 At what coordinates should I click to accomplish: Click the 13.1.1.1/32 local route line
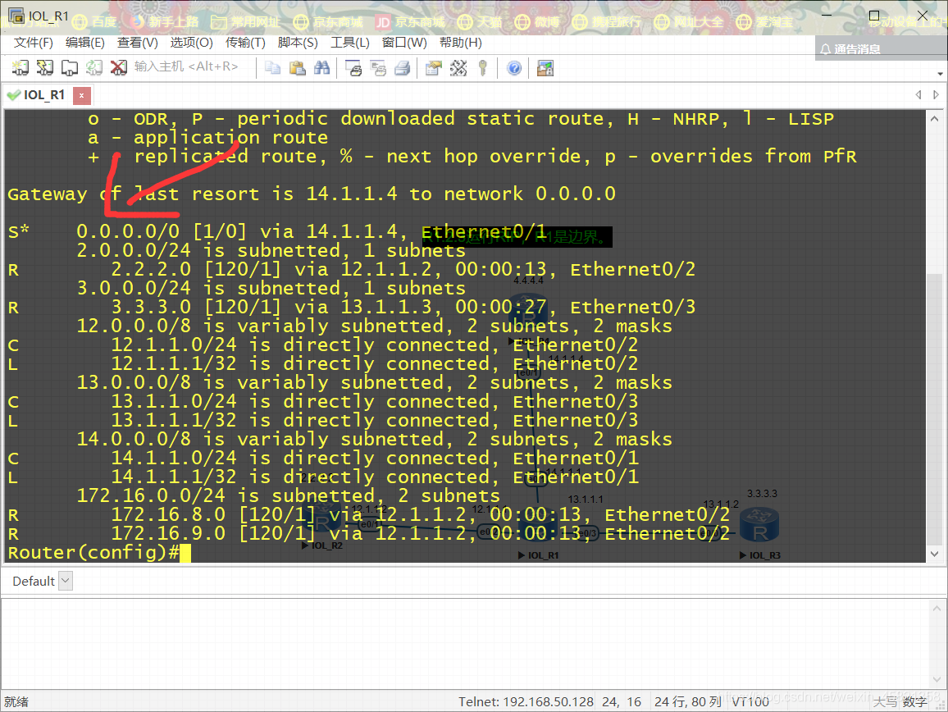(x=323, y=420)
